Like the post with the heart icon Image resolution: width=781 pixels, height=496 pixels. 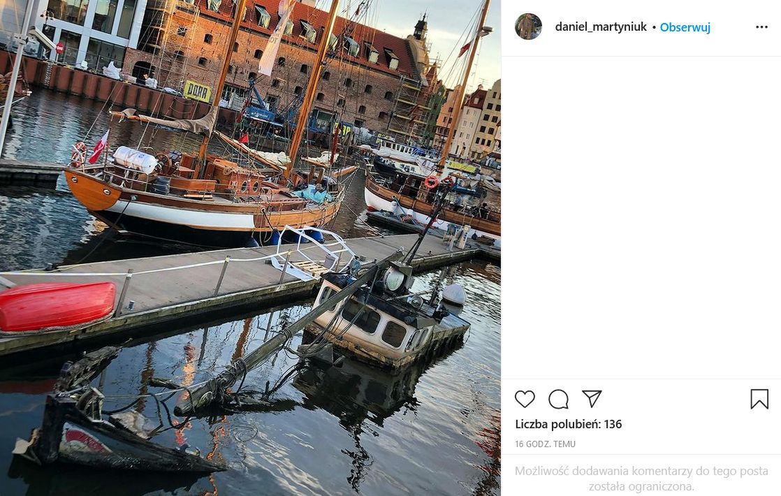pyautogui.click(x=525, y=399)
